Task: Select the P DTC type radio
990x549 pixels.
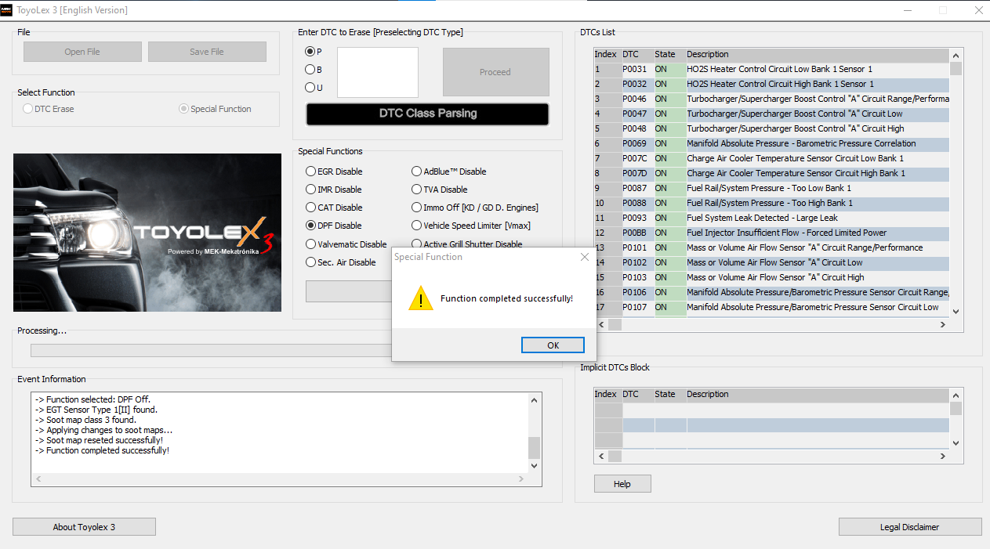Action: 310,52
